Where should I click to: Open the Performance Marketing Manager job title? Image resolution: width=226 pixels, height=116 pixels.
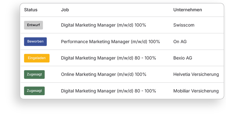[110, 42]
